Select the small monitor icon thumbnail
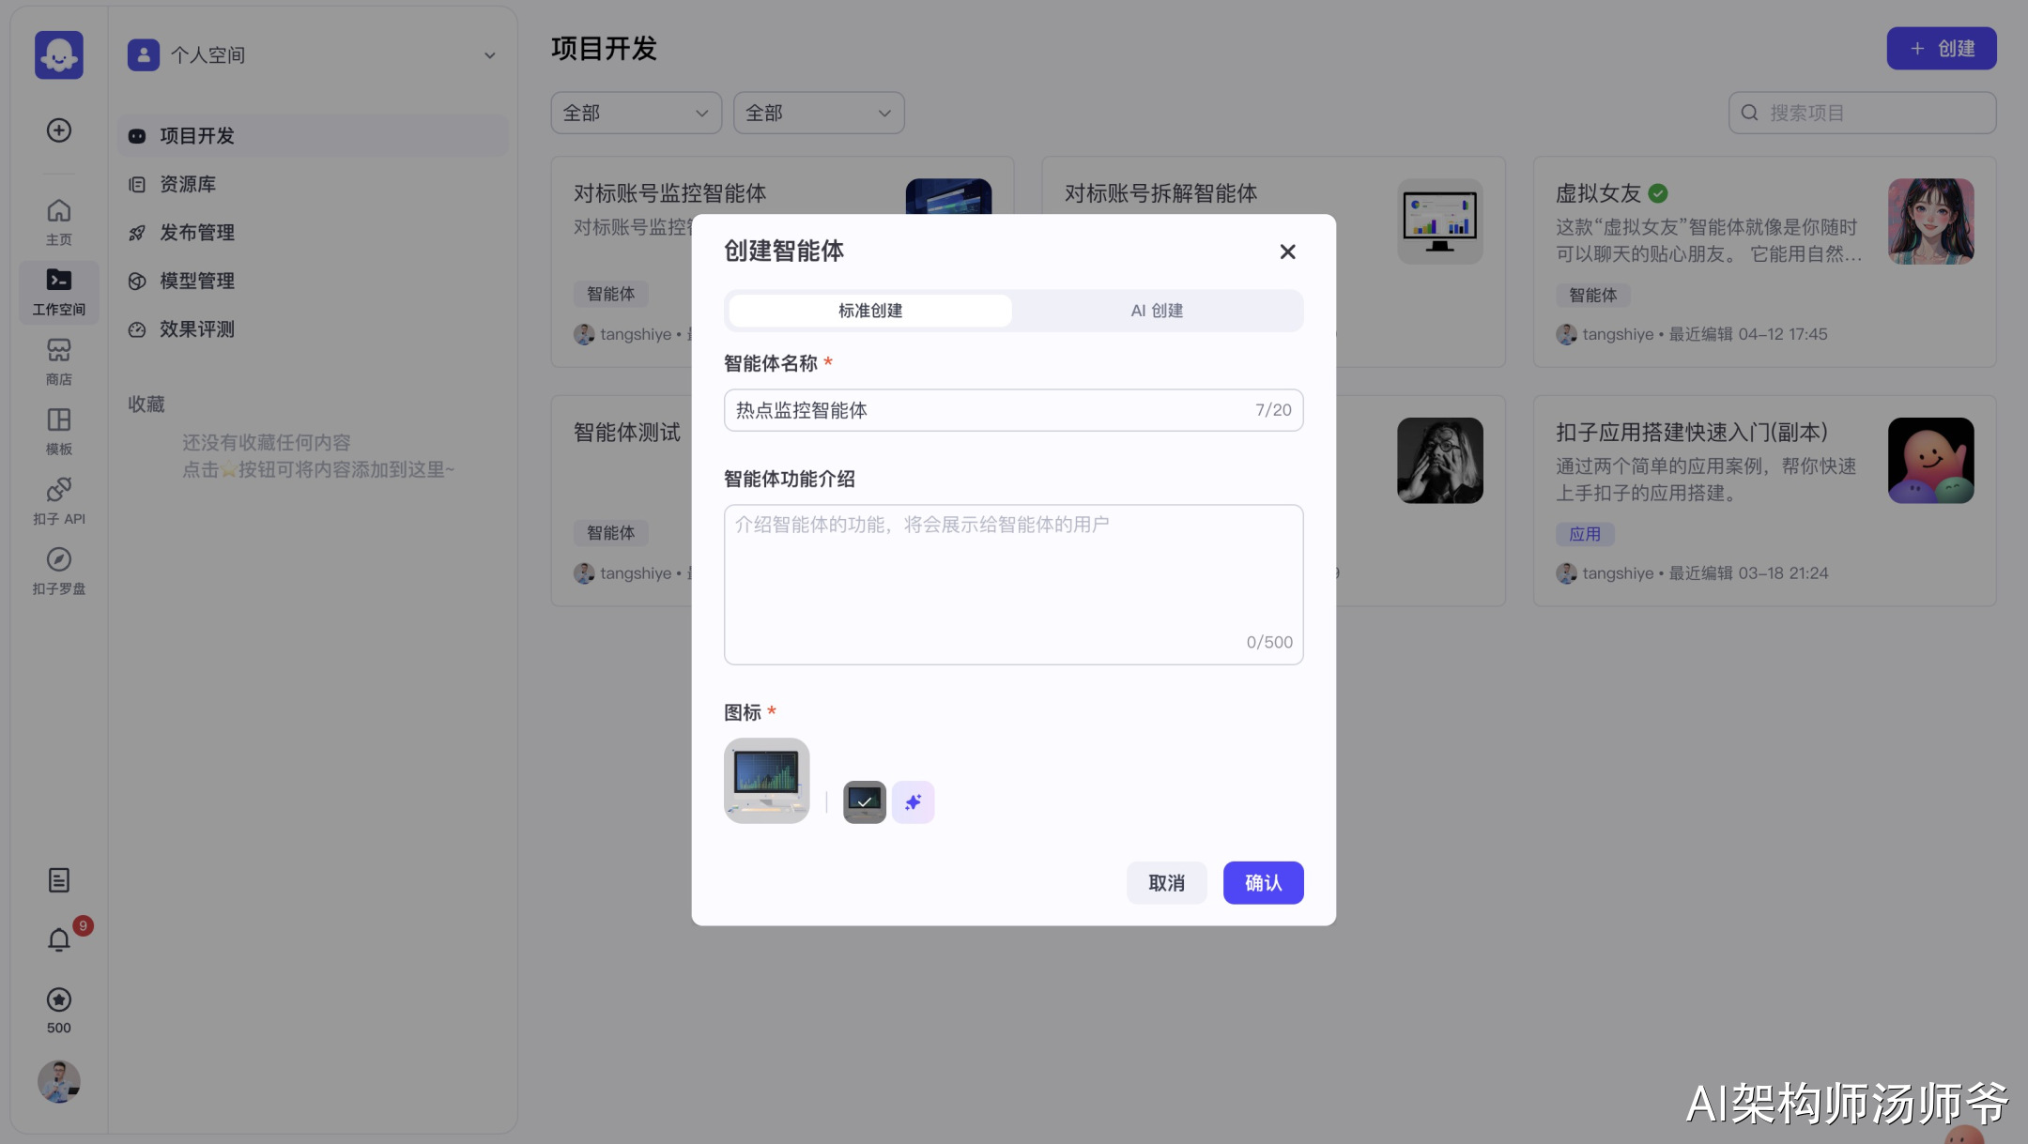This screenshot has height=1144, width=2028. (x=864, y=801)
